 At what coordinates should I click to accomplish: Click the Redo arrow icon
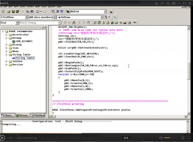pyautogui.click(x=45, y=12)
